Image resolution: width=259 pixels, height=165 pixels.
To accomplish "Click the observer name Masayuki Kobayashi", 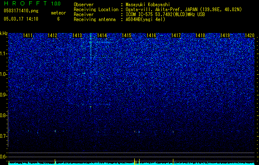I will coord(148,5).
